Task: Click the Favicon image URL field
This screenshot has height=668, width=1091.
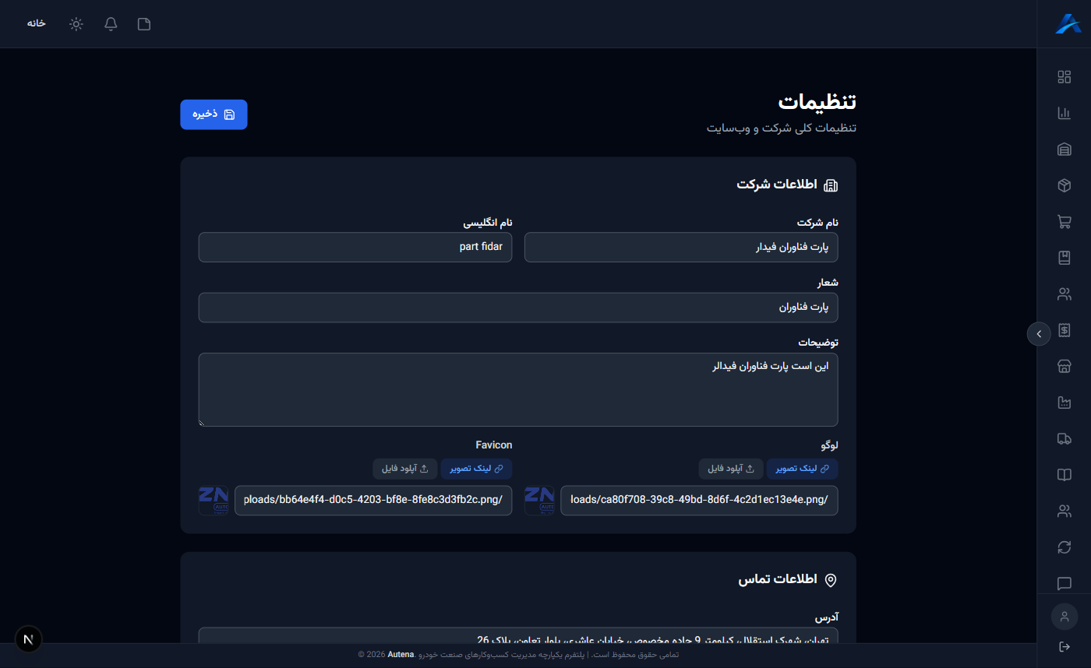Action: [373, 501]
